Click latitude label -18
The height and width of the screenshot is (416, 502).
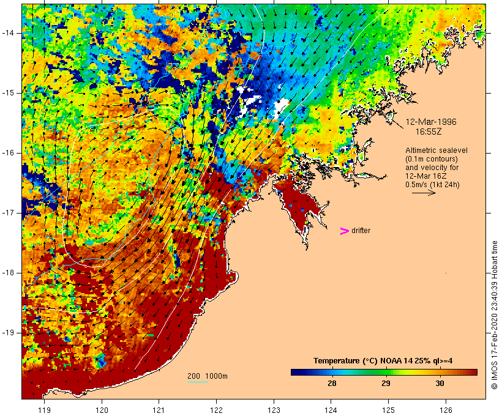pyautogui.click(x=7, y=273)
